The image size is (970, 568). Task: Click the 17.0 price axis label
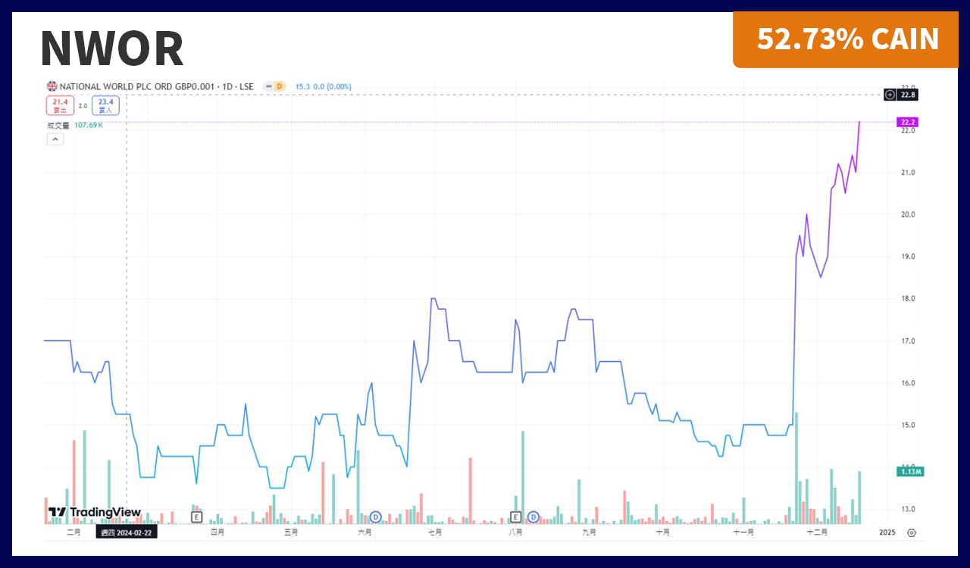coord(907,341)
